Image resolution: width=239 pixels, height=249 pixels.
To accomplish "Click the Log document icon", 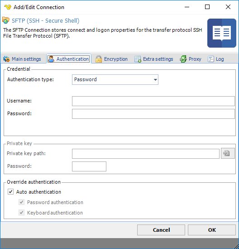I will [211, 59].
